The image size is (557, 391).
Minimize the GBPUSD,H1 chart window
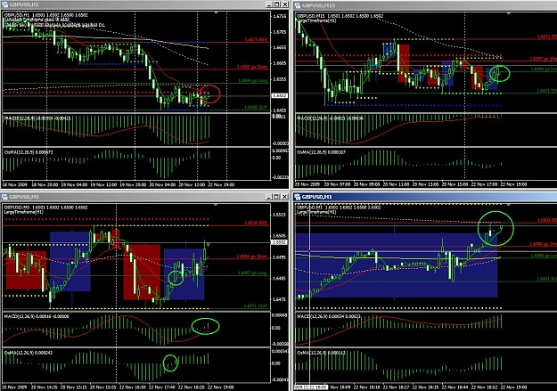pos(269,4)
